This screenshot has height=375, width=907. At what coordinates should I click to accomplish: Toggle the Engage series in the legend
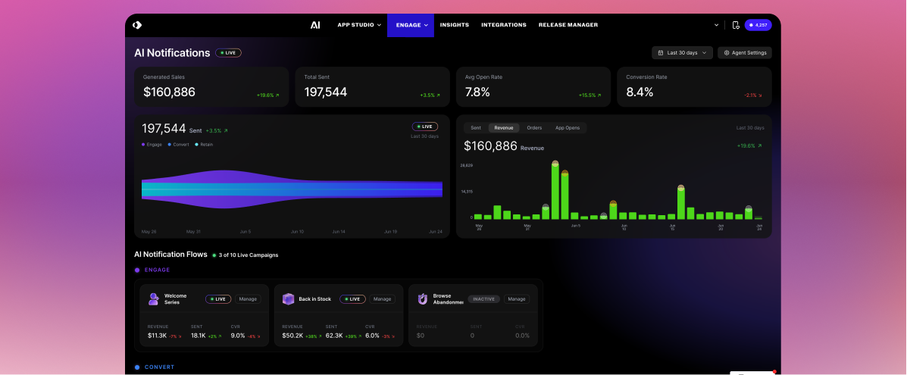pyautogui.click(x=152, y=145)
